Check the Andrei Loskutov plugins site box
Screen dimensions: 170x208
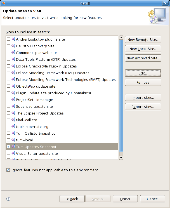pyautogui.click(x=8, y=39)
